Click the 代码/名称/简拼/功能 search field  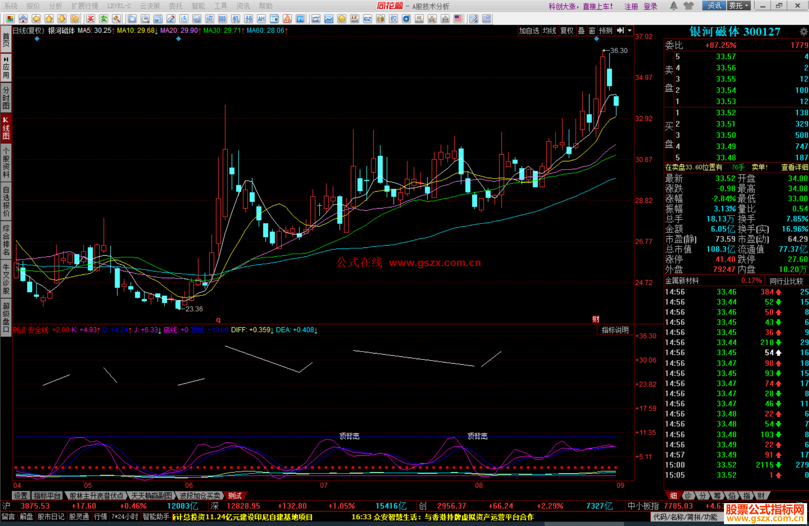click(x=685, y=517)
